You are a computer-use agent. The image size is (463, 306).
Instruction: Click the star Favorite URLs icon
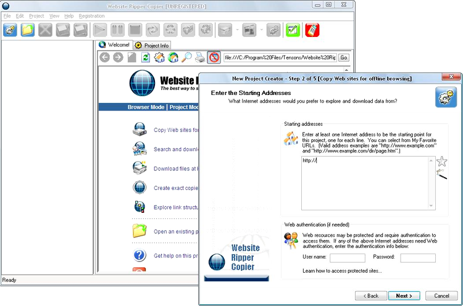[x=442, y=162]
